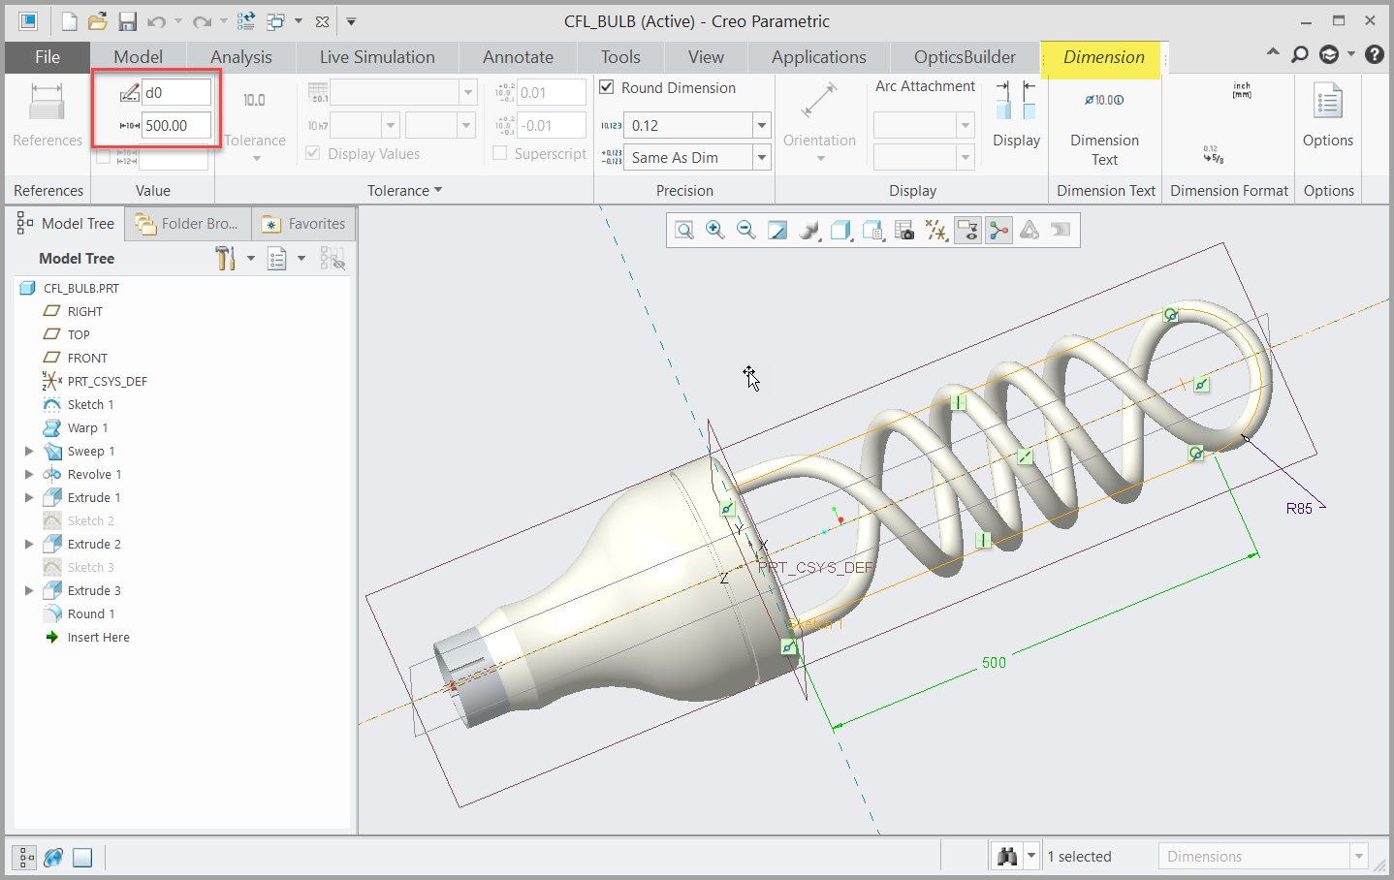Click the Zoom In magnifier icon

[715, 230]
